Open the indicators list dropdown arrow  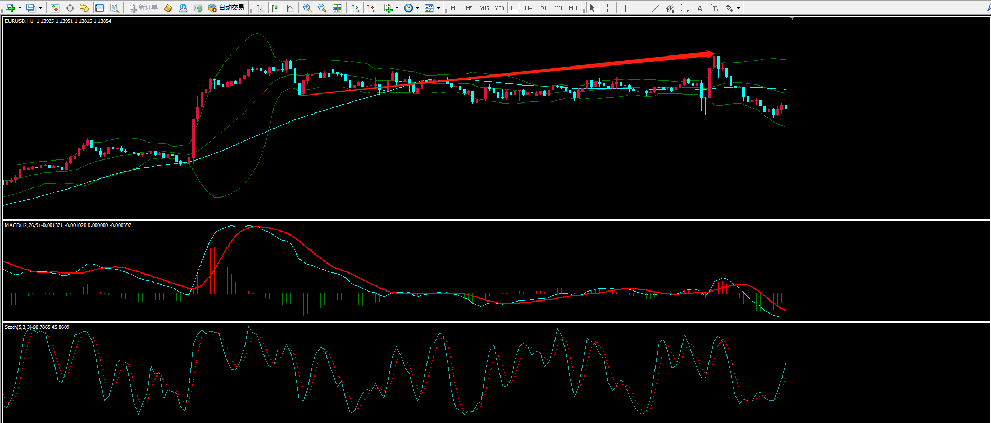point(397,8)
